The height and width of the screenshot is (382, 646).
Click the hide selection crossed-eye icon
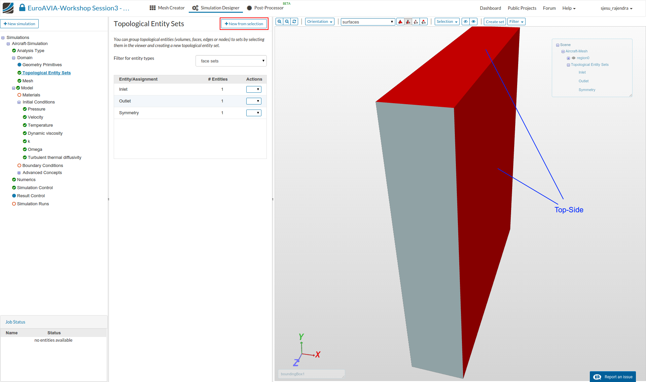point(466,22)
